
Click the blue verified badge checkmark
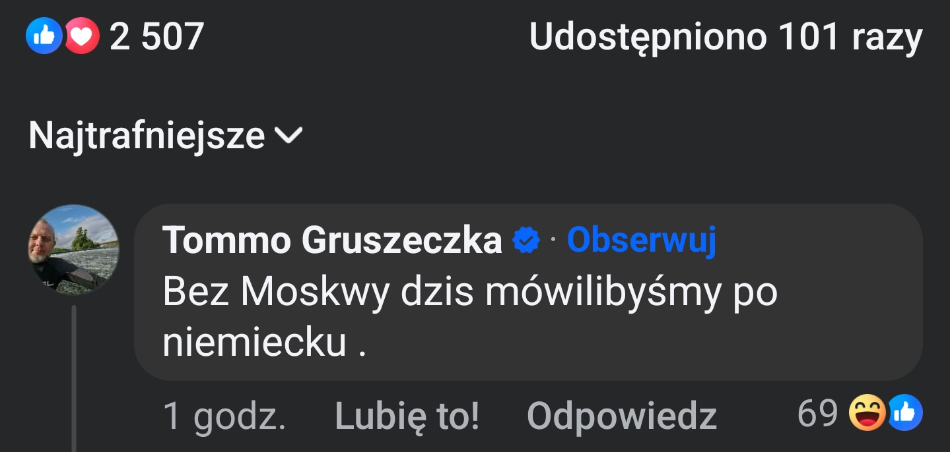tap(526, 241)
